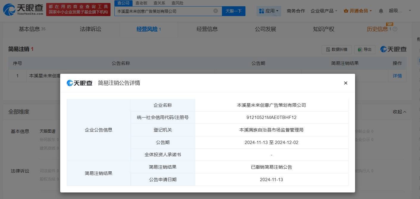
Task: Click the 全体投资人承诺书 label
Action: (x=163, y=155)
